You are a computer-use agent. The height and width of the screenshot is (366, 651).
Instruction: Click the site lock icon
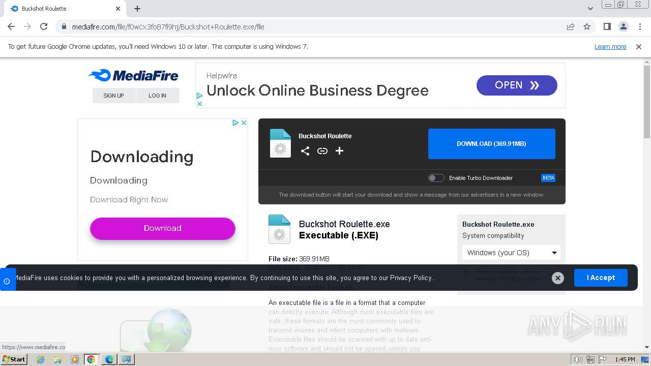coord(64,27)
